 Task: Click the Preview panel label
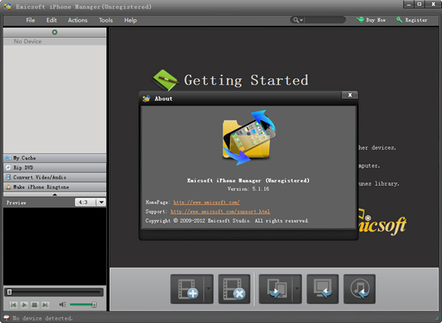tap(16, 203)
